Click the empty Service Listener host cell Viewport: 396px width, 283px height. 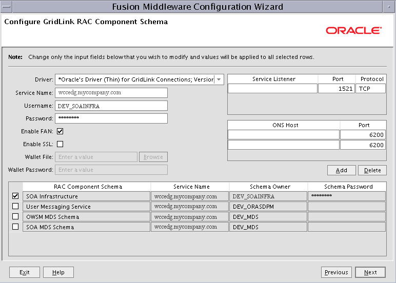[272, 89]
